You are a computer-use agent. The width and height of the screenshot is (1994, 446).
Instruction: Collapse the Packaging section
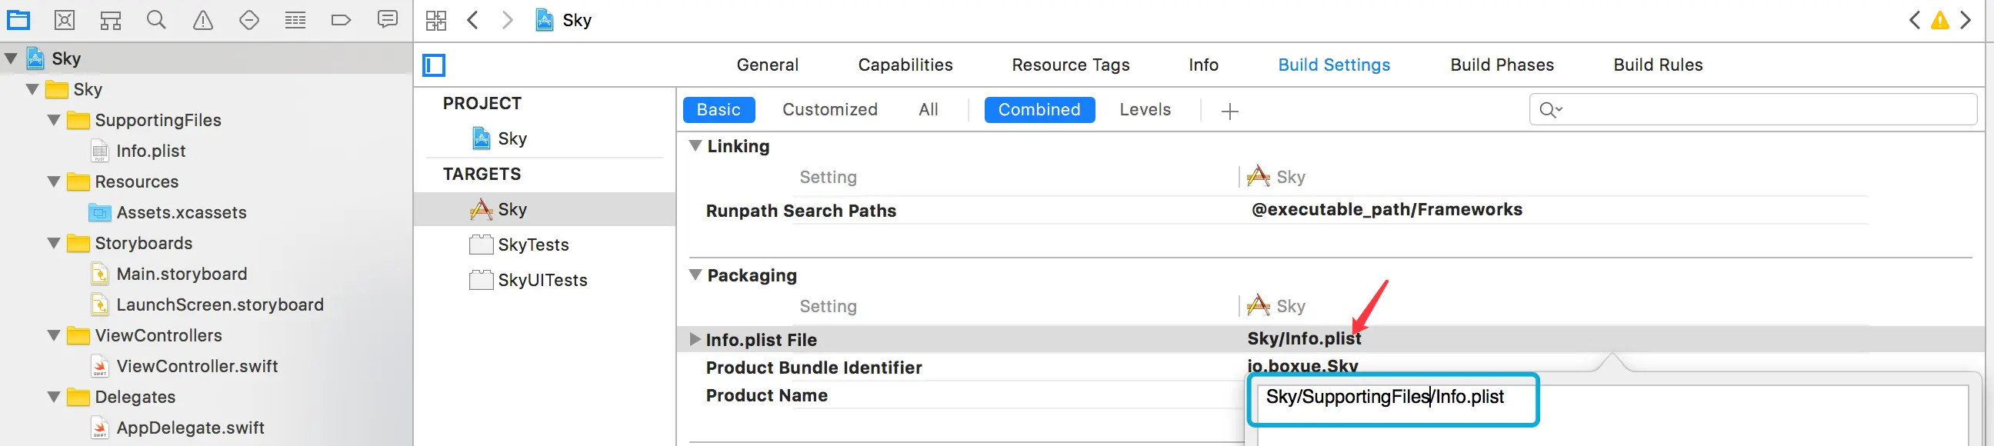point(695,275)
